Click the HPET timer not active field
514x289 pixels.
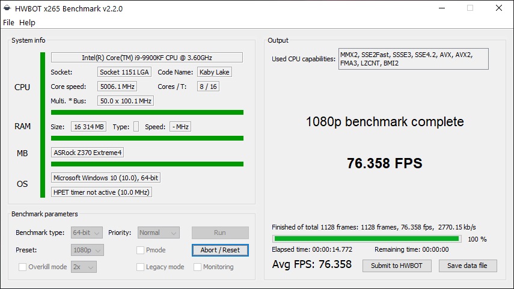click(x=101, y=192)
